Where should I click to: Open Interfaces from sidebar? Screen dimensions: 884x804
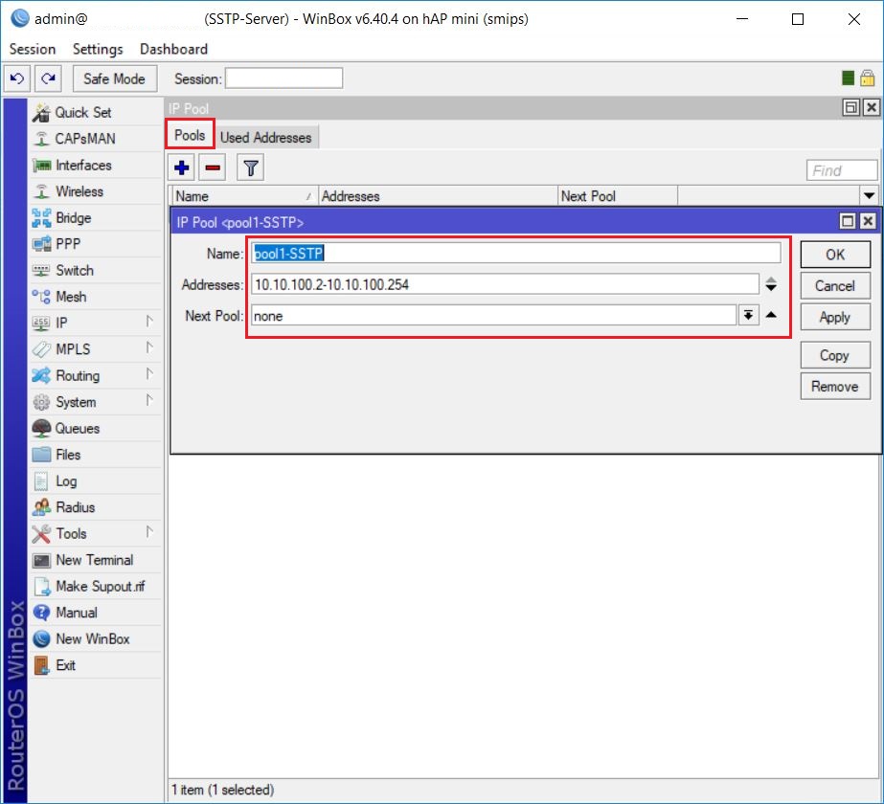(x=95, y=165)
